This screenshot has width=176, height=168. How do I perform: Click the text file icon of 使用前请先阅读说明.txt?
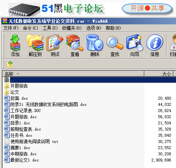(x=7, y=141)
